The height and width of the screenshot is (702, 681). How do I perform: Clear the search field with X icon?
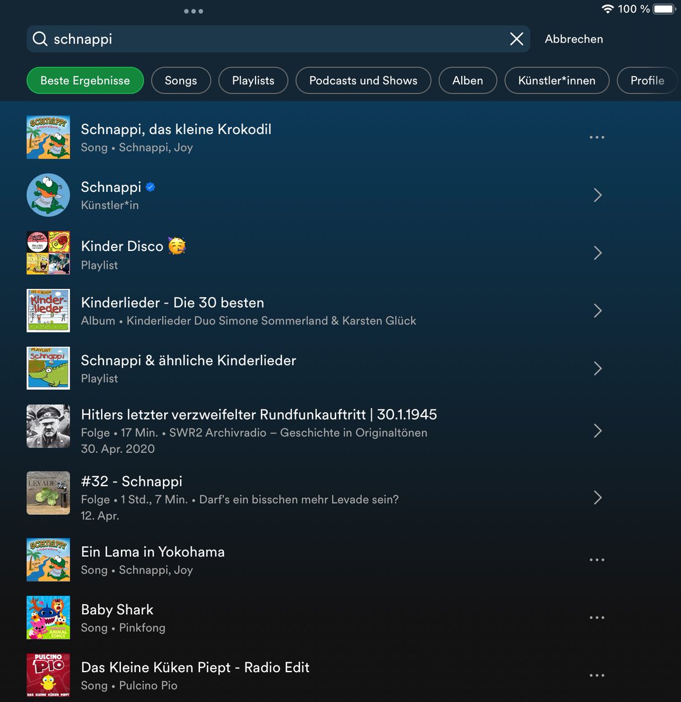point(517,39)
